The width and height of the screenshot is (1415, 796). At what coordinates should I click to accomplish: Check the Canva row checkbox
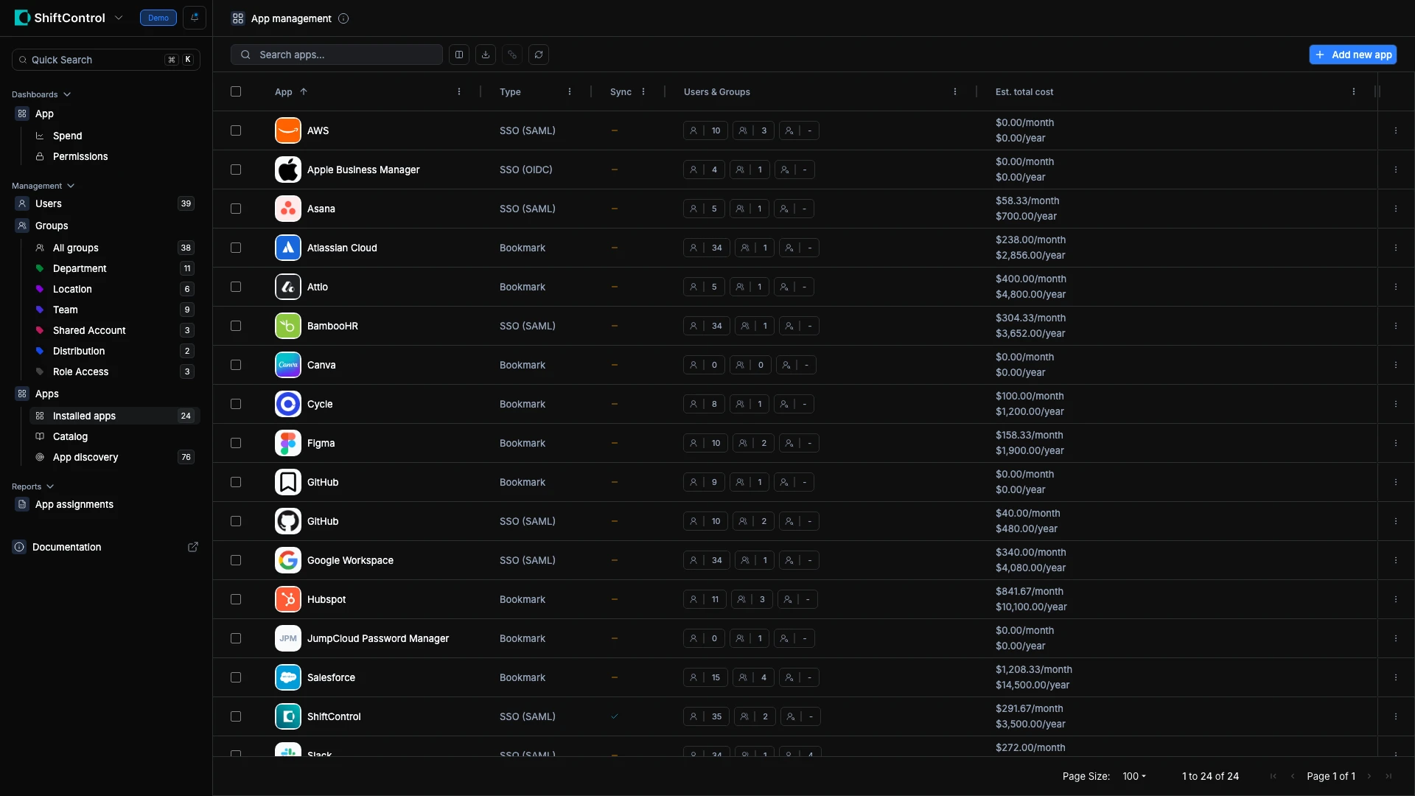(236, 365)
